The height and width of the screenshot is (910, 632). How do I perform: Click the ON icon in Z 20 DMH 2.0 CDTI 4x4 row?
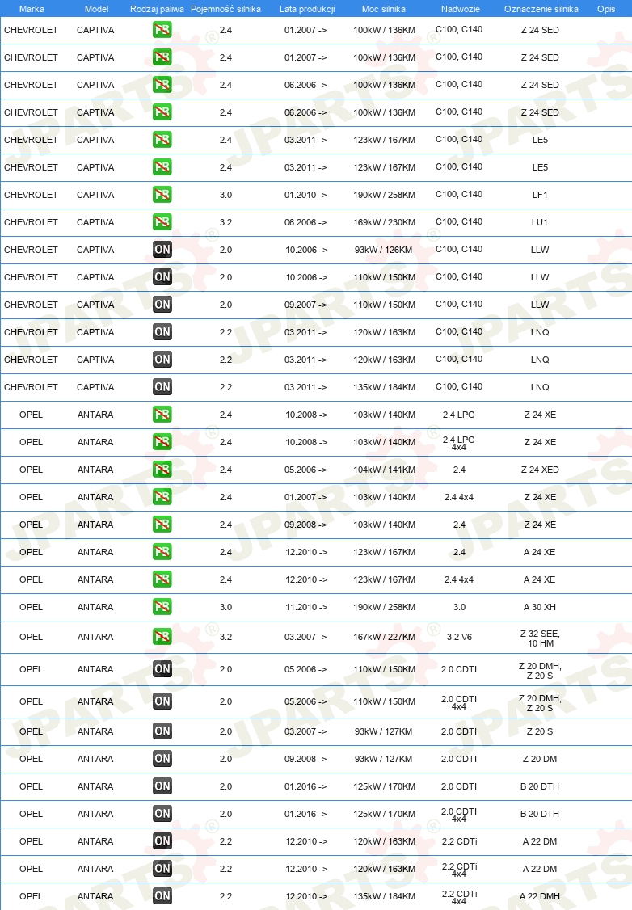[x=162, y=701]
